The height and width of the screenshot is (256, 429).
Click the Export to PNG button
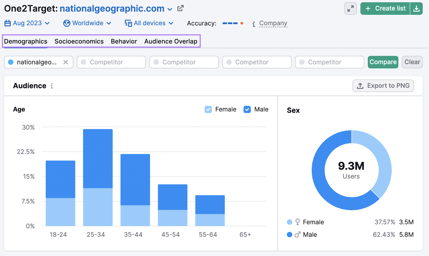pyautogui.click(x=383, y=86)
